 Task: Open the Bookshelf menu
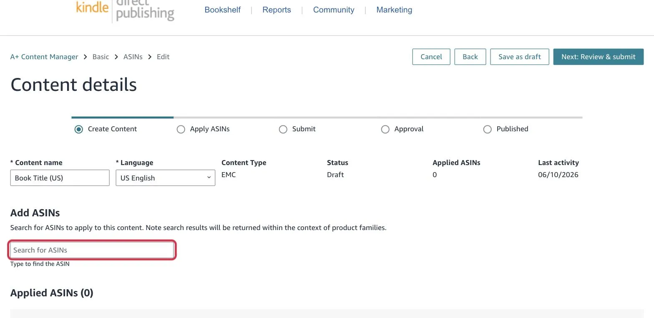coord(222,10)
